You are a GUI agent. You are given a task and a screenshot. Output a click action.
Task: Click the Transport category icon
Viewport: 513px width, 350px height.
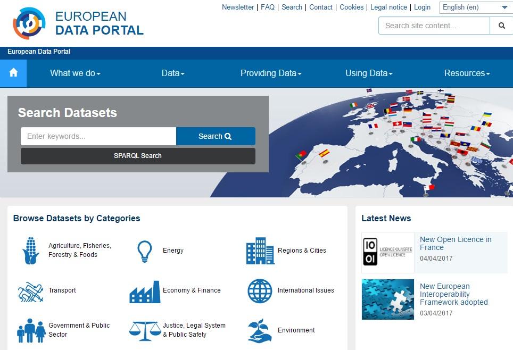30,290
